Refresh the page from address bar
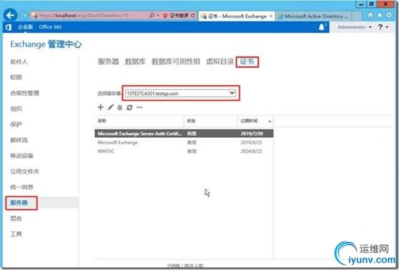This screenshot has width=399, height=270. [193, 16]
